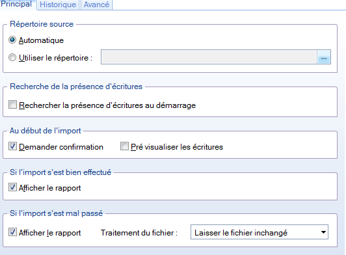This screenshot has width=346, height=255.
Task: Tick the Pré visualiser les écritures checkbox
Action: pyautogui.click(x=124, y=146)
